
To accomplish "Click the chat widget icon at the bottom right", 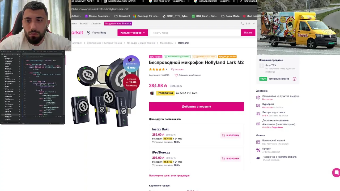I will [336, 172].
